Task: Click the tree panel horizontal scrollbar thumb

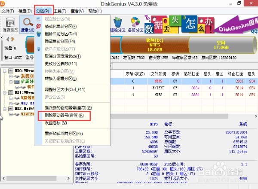Action: (31, 178)
